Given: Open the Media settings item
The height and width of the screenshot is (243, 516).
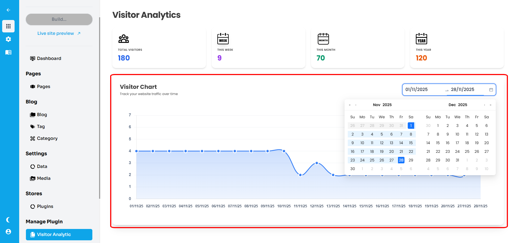Looking at the screenshot, I should point(43,178).
